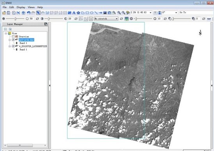The height and width of the screenshot is (151, 214).
Task: Select the highlighted .dat layer name
Action: point(27,40)
